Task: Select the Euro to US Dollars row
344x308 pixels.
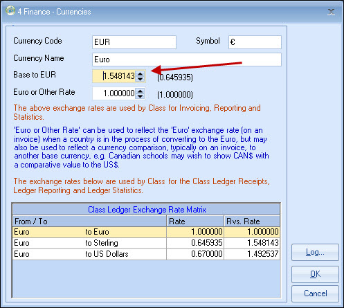Action: pyautogui.click(x=146, y=254)
